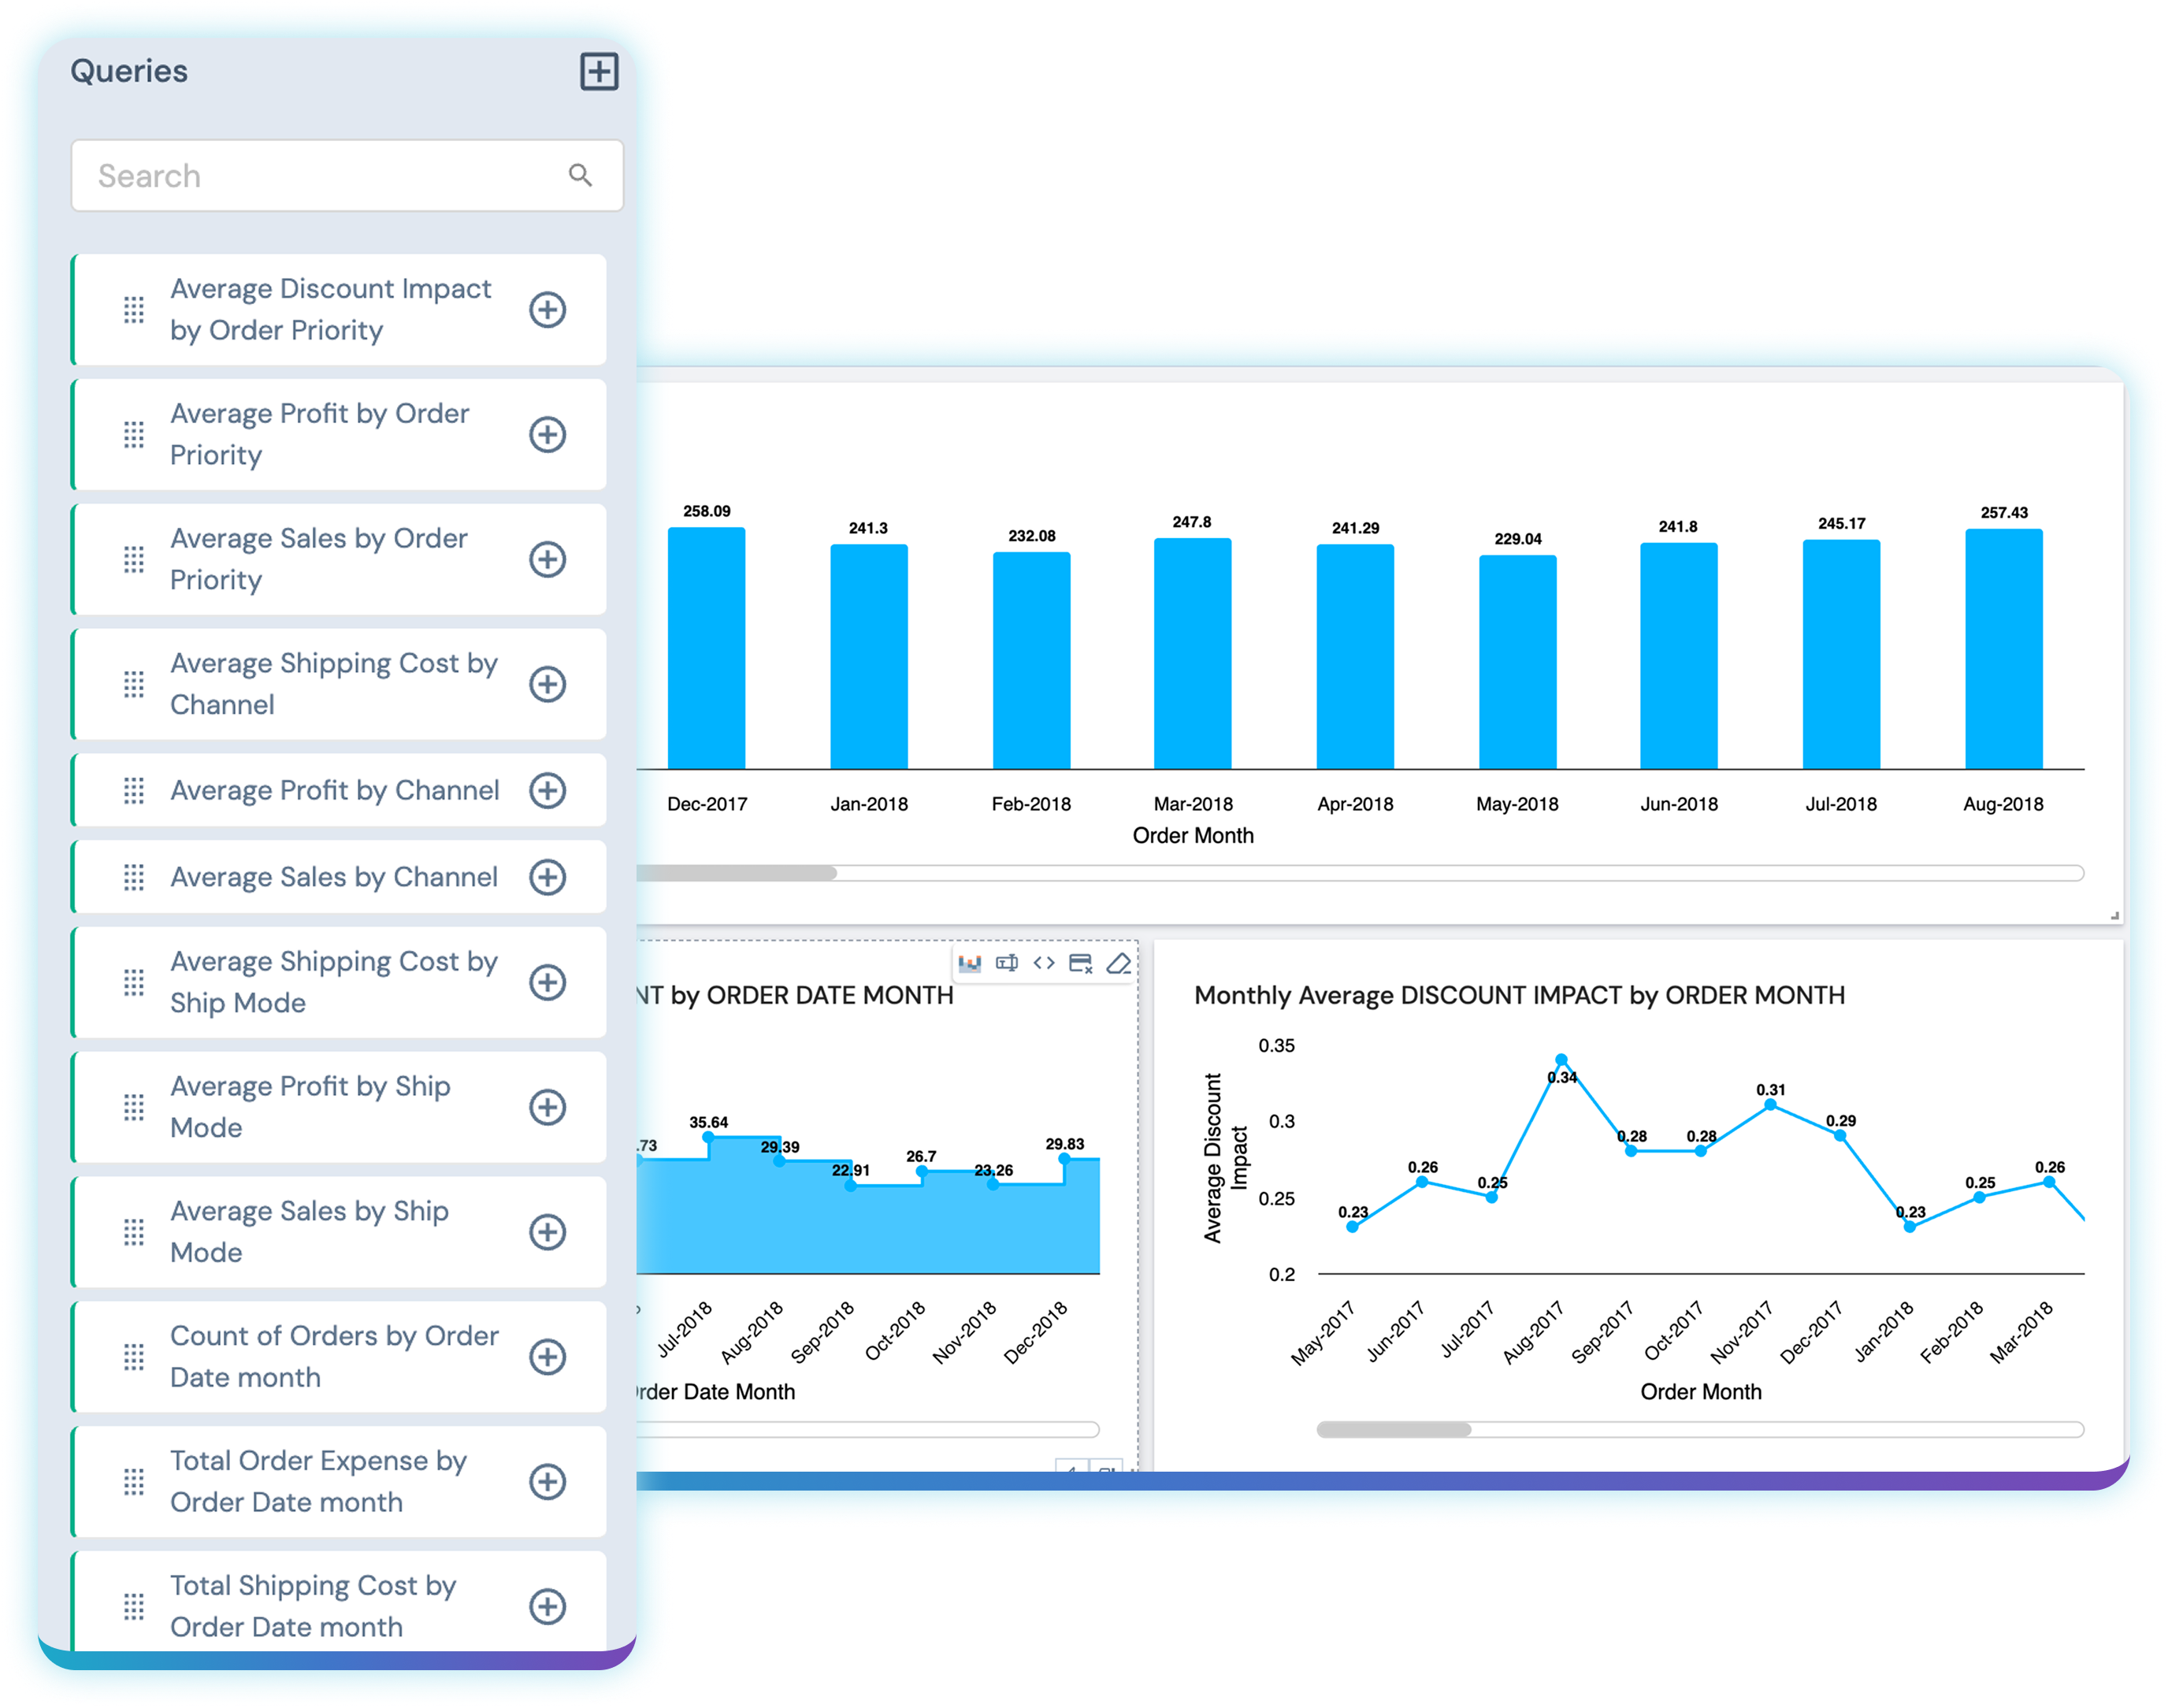This screenshot has height=1708, width=2168.
Task: Click the eraser icon on chart toolbar
Action: (x=1119, y=963)
